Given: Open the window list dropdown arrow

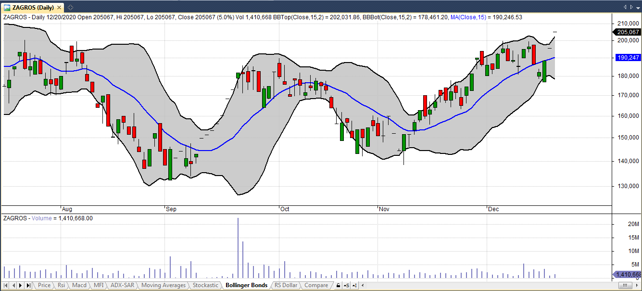Looking at the screenshot, I should (637, 7).
